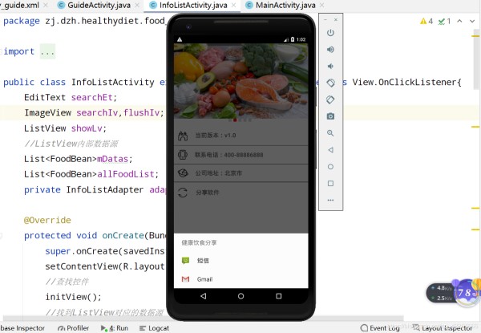Open the Database Inspector tool window
Screen dimensions: 481x333
point(22,328)
